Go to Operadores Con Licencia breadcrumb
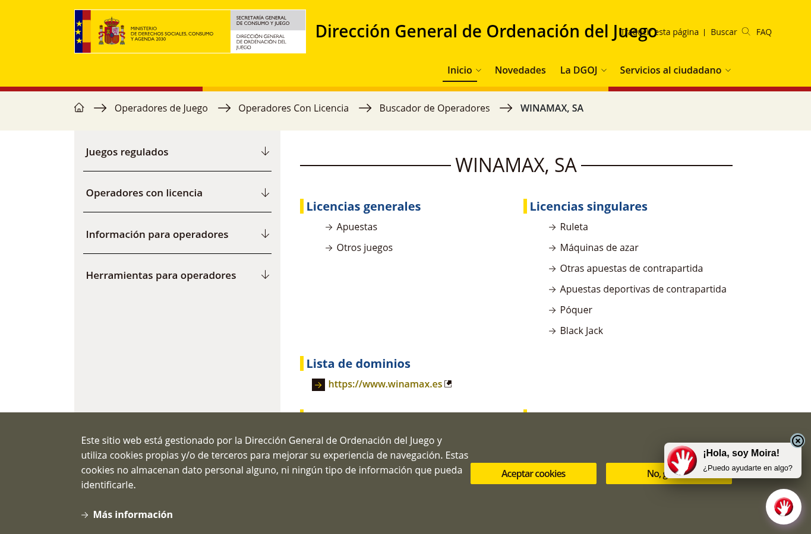This screenshot has height=534, width=811. (294, 108)
